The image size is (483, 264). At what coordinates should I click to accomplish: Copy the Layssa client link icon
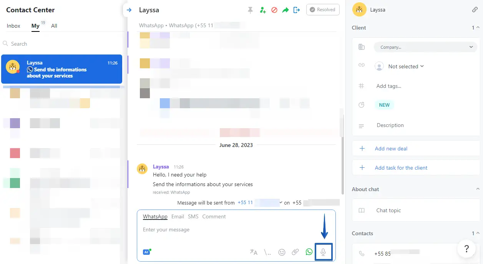[x=475, y=10]
